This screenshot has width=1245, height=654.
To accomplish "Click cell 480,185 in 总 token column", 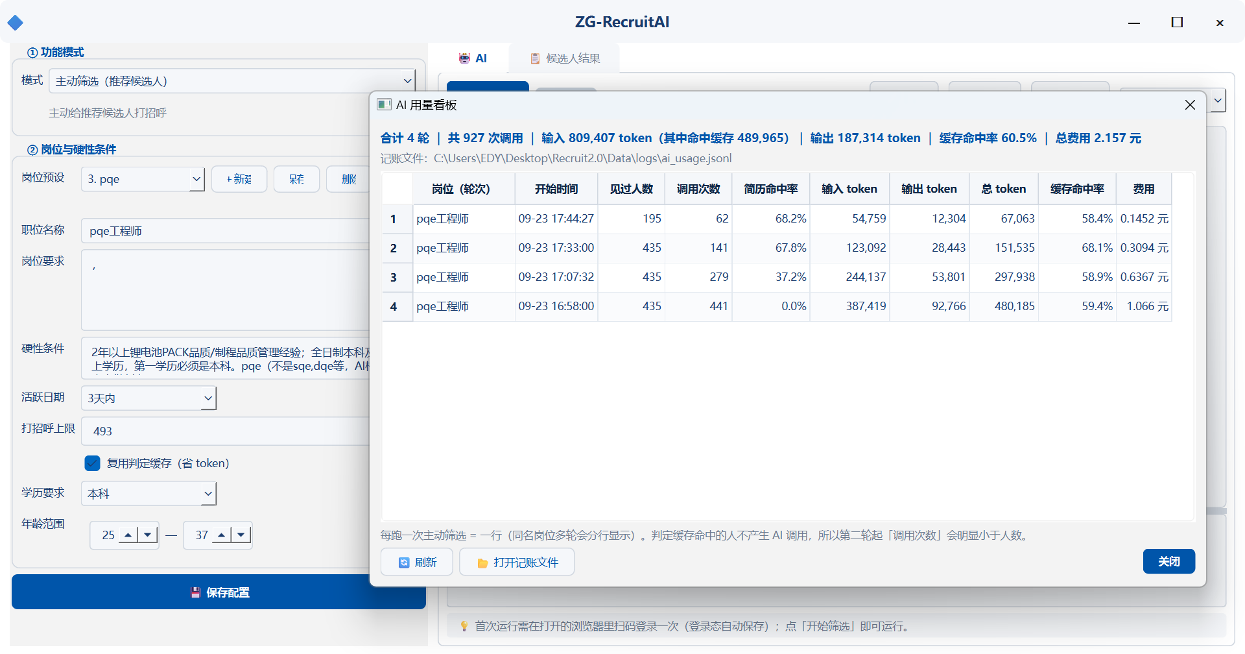I will pyautogui.click(x=1004, y=306).
